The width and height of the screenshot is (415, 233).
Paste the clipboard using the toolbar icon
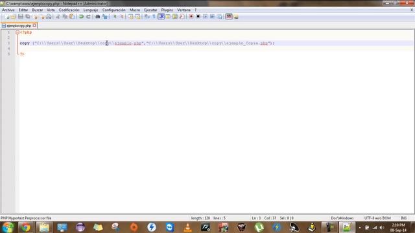click(x=72, y=17)
